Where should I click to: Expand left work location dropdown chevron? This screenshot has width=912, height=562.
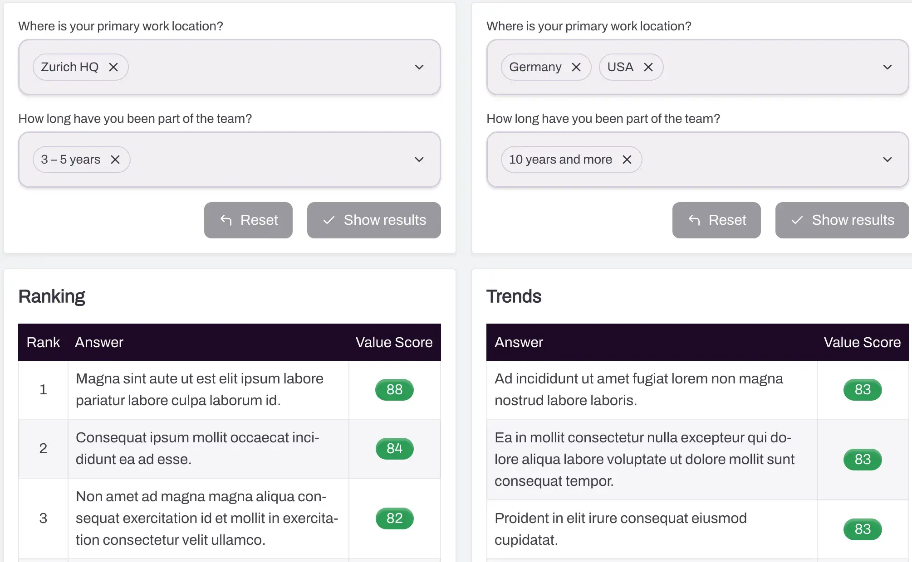[x=419, y=67]
